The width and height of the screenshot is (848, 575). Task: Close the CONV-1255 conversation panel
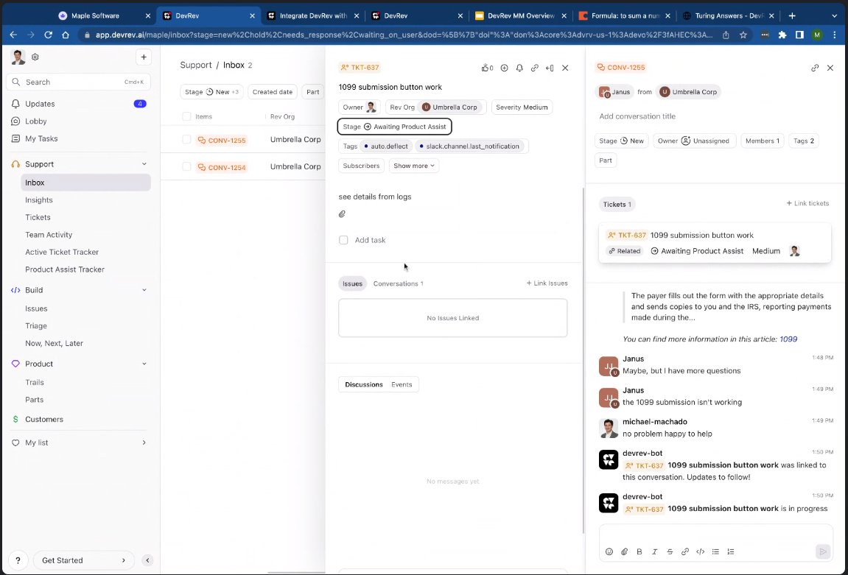[x=830, y=68]
